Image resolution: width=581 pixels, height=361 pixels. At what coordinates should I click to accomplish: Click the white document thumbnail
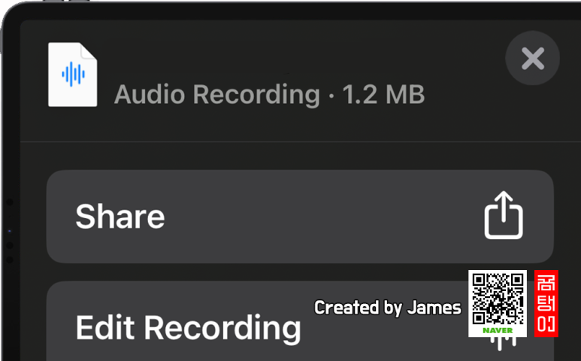(73, 74)
